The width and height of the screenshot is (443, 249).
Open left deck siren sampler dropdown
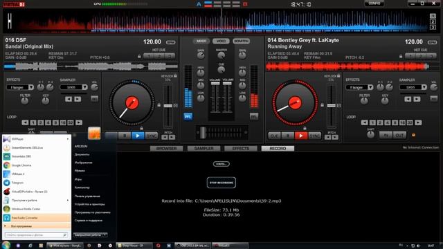[x=84, y=87]
